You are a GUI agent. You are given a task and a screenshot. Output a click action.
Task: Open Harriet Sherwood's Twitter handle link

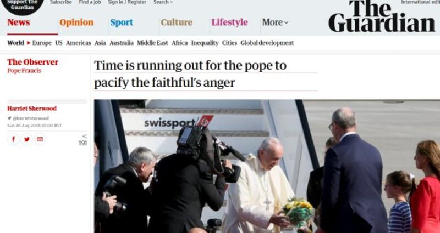coord(29,118)
